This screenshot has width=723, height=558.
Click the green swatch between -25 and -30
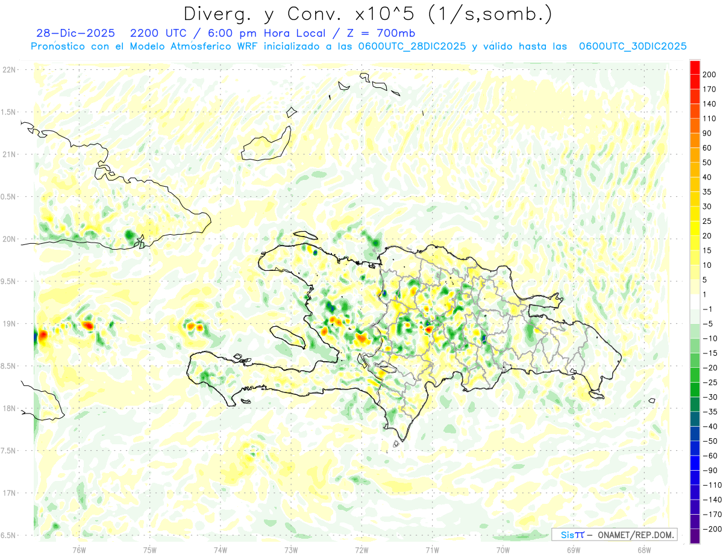point(695,390)
